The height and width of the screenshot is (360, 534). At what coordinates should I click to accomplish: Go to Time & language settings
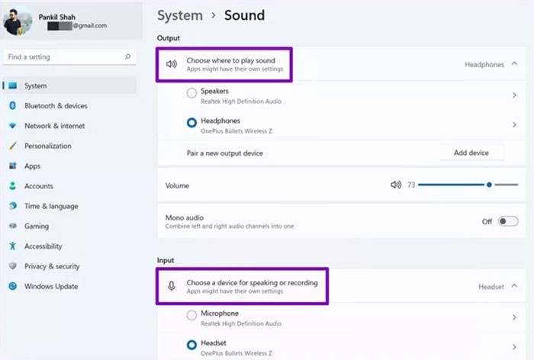(x=51, y=206)
